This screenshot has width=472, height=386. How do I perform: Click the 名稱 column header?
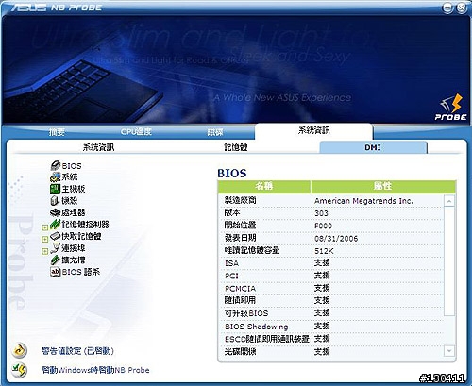264,186
